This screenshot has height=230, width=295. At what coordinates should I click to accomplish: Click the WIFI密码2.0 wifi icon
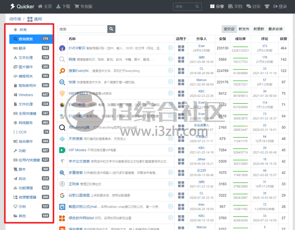pyautogui.click(x=62, y=93)
